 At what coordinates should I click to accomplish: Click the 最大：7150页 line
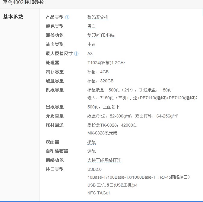point(143,98)
